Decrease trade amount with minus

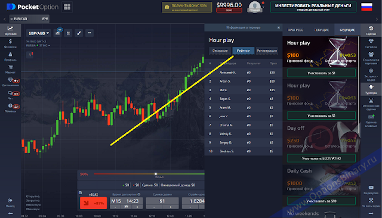(x=154, y=207)
